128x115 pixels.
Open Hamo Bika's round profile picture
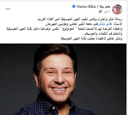coord(117,9)
